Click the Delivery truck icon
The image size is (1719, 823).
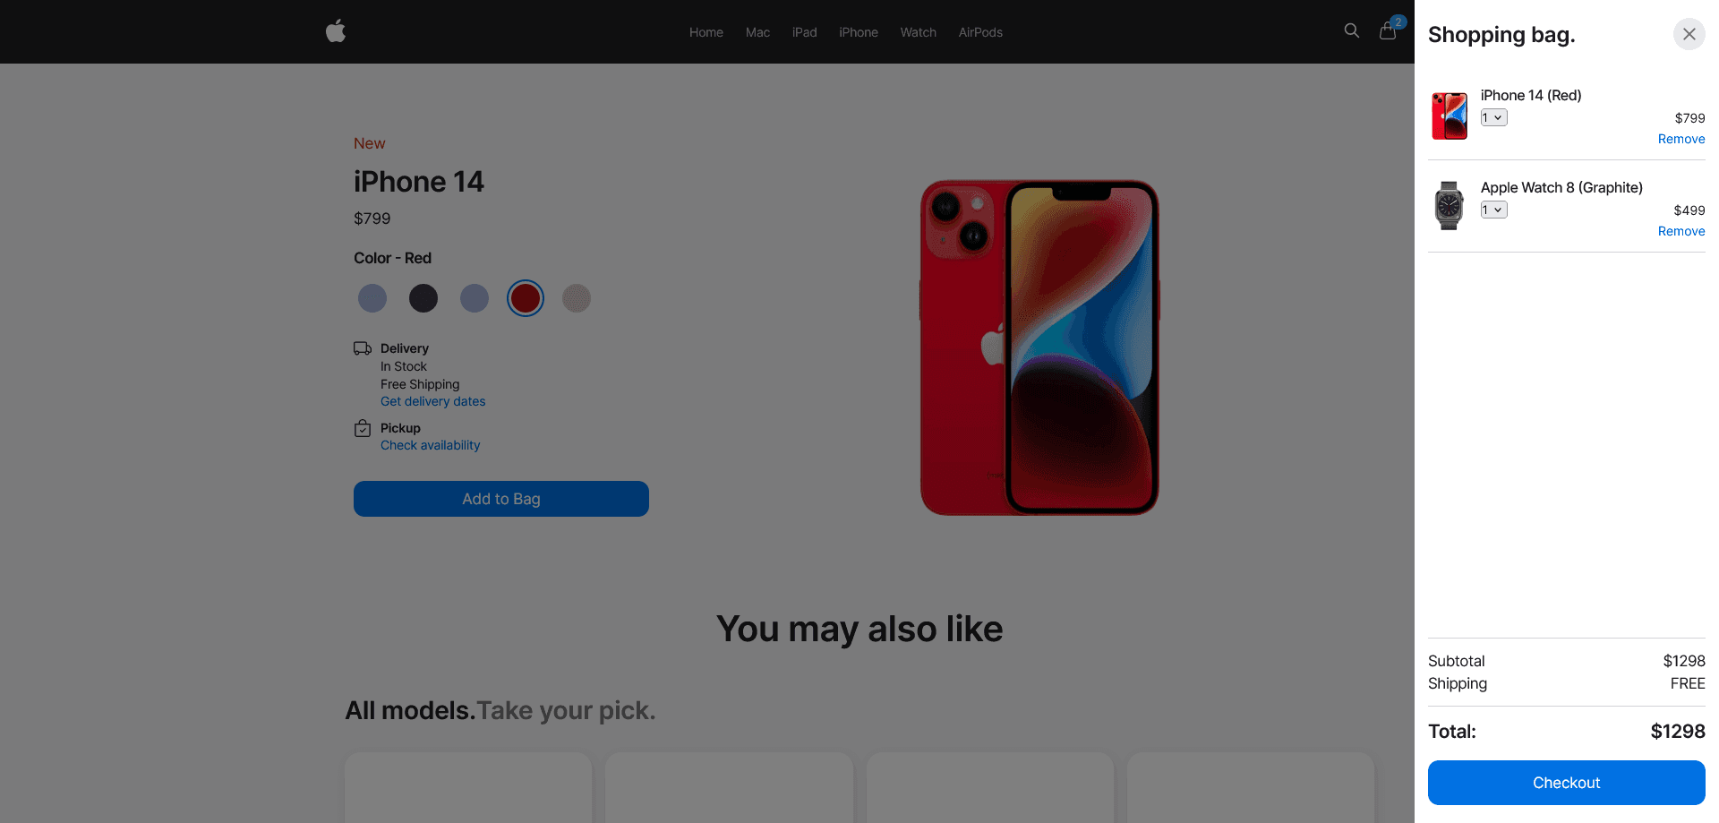tap(363, 348)
